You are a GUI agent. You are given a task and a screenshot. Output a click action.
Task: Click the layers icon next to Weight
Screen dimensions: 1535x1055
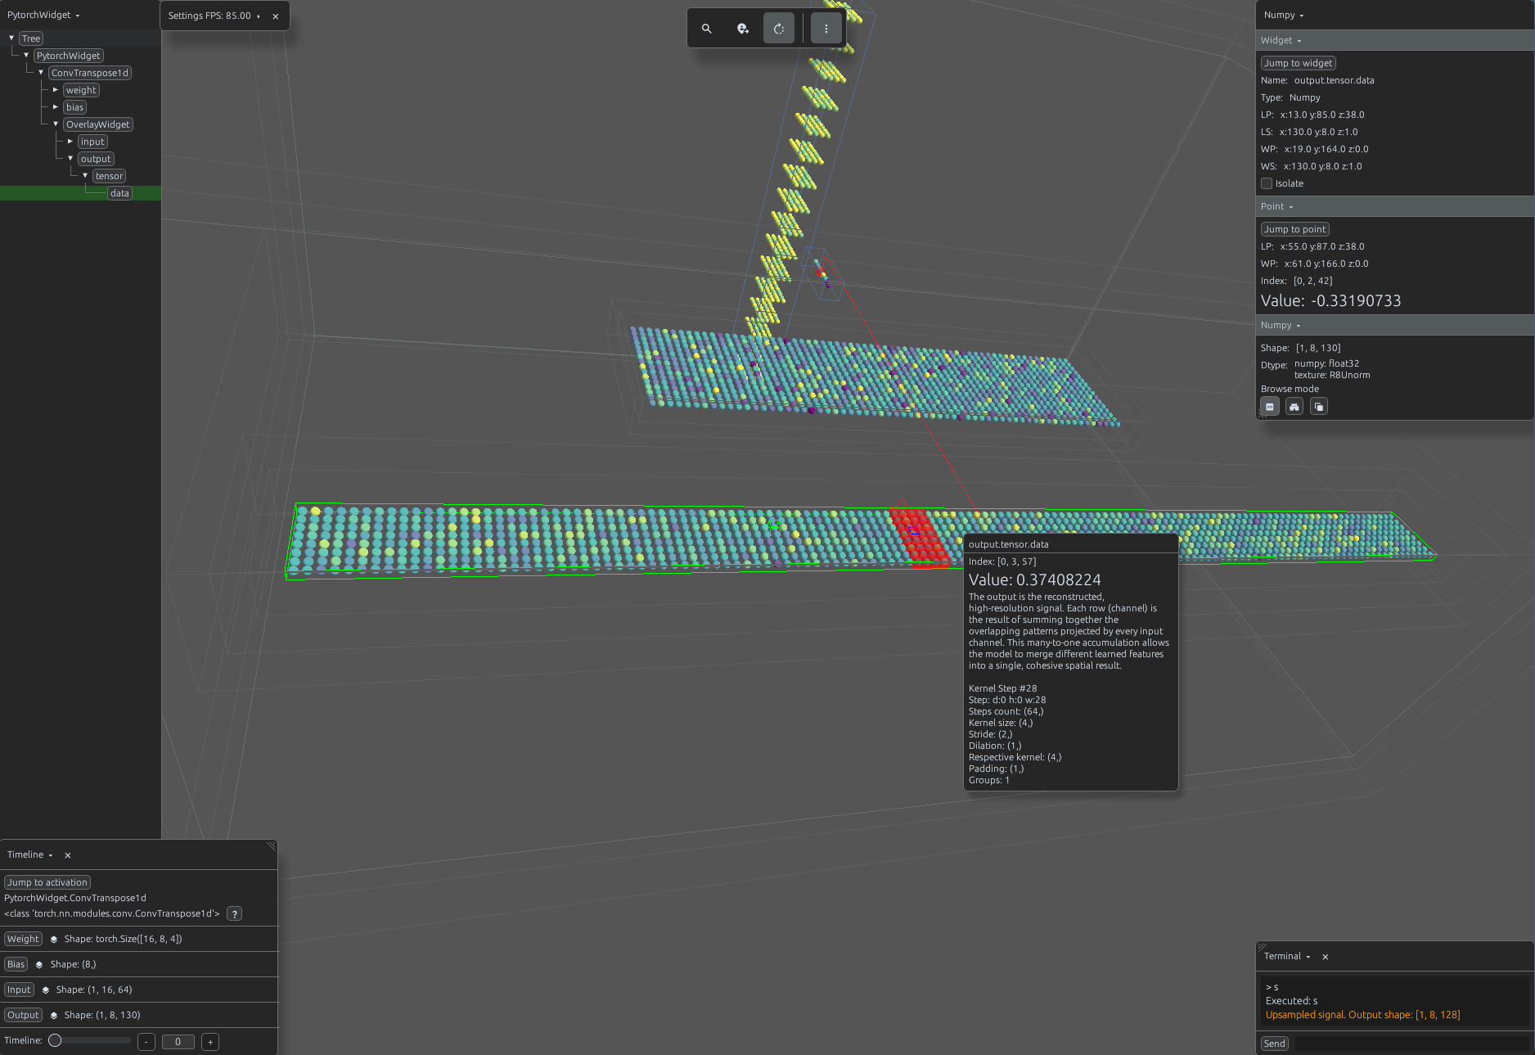click(54, 940)
